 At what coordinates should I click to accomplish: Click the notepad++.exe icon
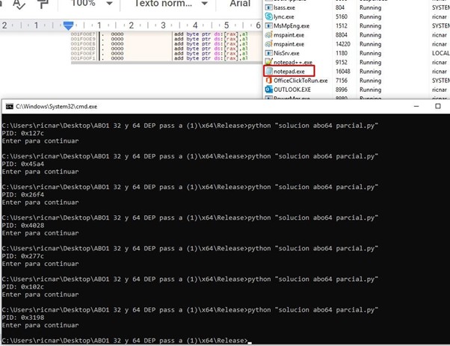pyautogui.click(x=268, y=62)
